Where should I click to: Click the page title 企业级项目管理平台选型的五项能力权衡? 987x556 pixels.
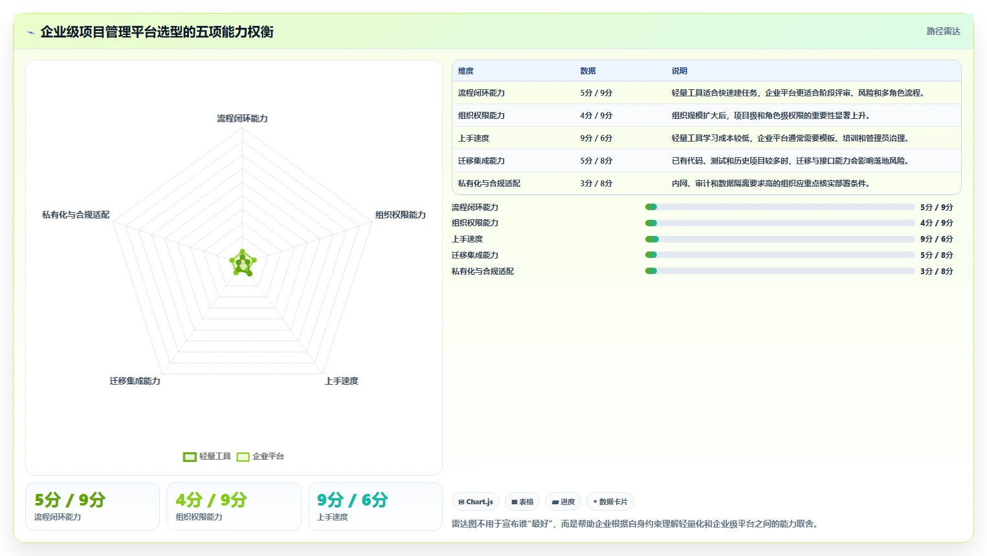[x=157, y=32]
